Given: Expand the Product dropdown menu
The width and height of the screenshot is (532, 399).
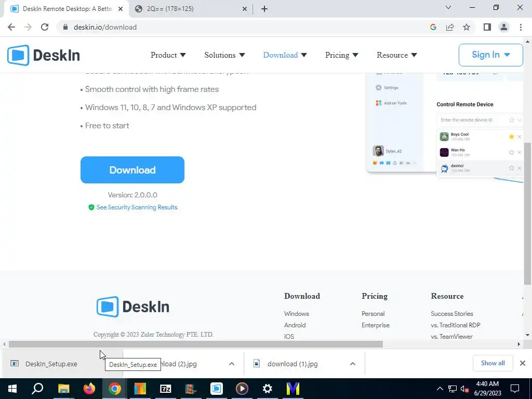Looking at the screenshot, I should pos(168,55).
